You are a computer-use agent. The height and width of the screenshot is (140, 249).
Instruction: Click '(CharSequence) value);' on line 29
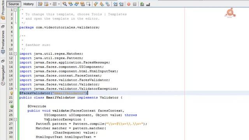tap(75, 133)
